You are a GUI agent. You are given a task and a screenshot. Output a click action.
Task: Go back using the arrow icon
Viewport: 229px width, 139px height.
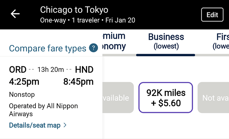pyautogui.click(x=15, y=14)
